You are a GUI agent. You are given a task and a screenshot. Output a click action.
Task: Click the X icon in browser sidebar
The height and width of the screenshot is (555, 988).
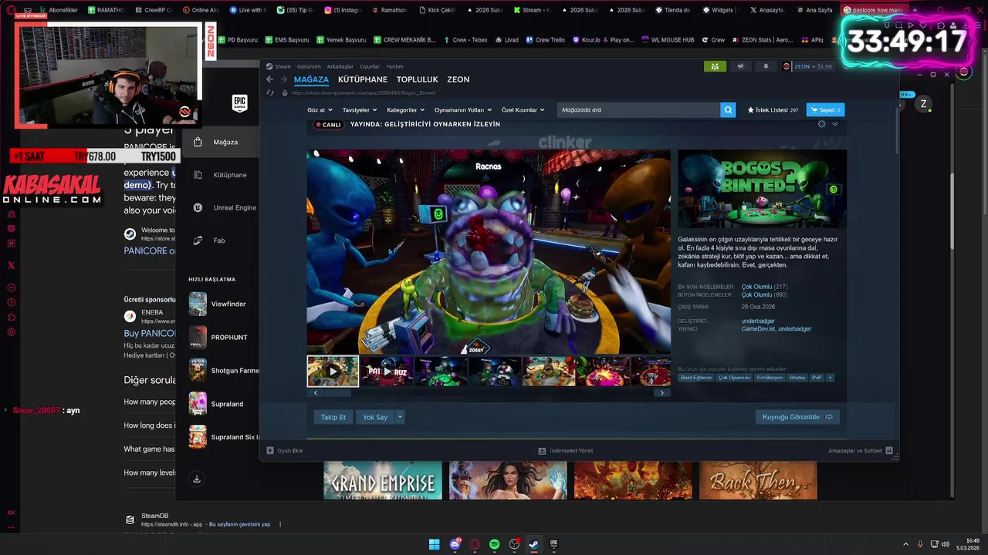11,265
